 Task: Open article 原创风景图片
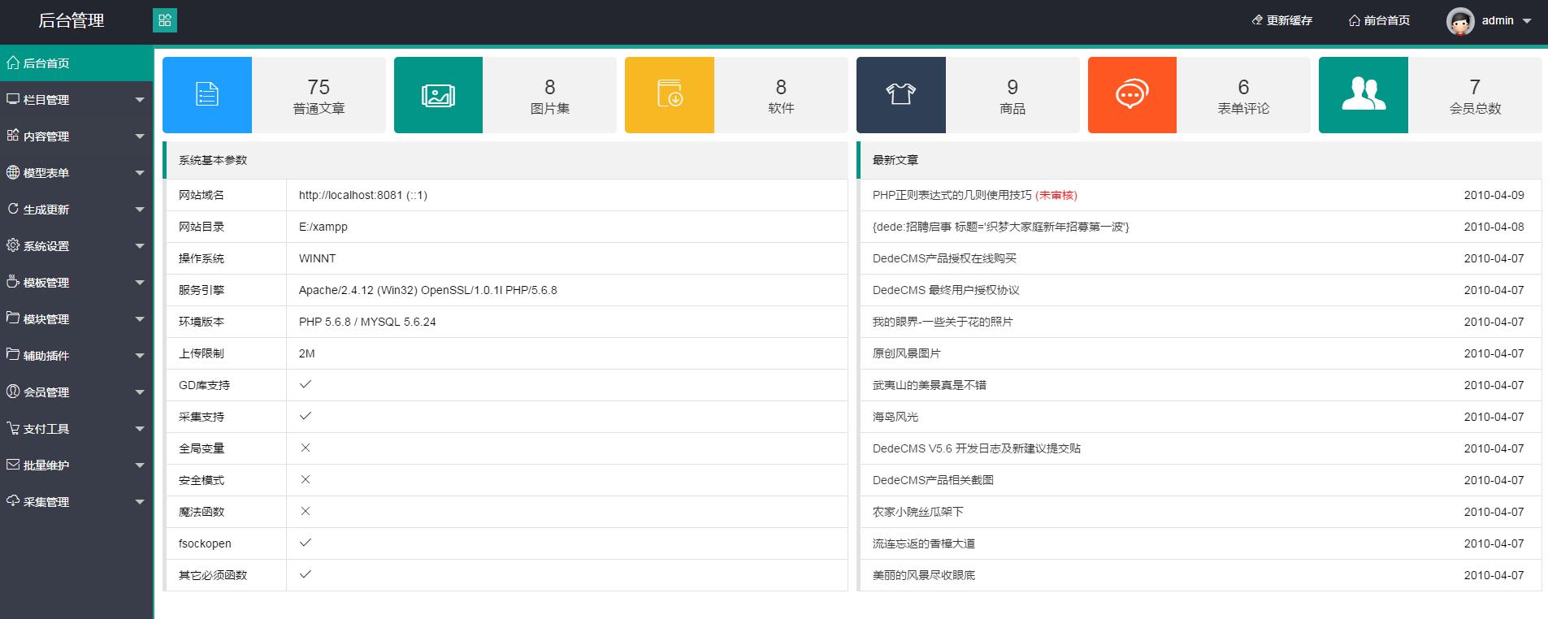coord(907,353)
